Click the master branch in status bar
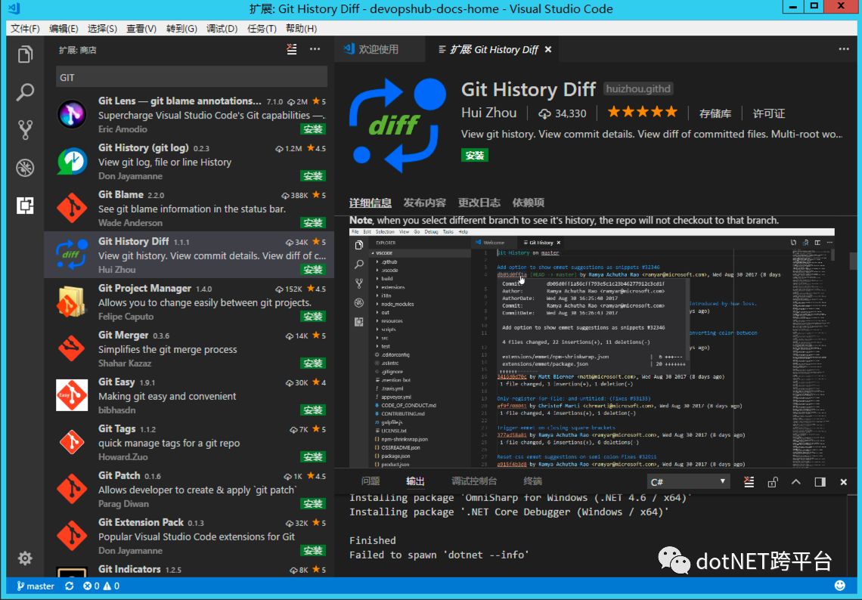 coord(36,586)
